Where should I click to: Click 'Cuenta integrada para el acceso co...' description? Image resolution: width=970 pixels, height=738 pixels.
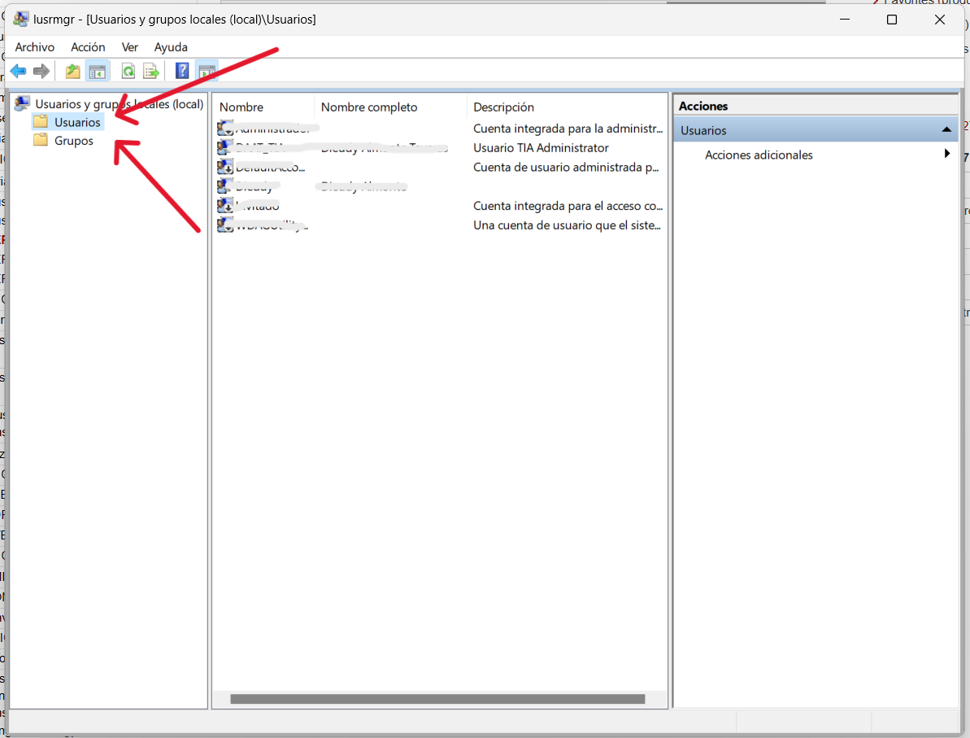click(568, 206)
